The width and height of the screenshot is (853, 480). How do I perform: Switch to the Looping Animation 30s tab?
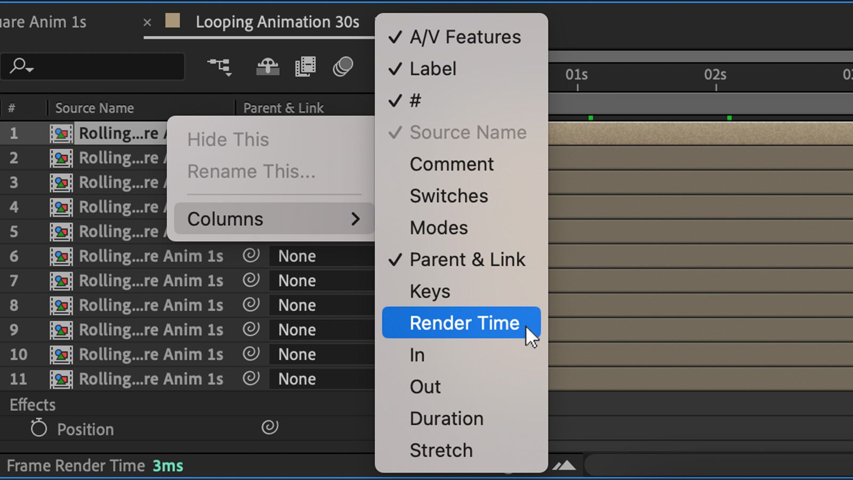pos(277,22)
